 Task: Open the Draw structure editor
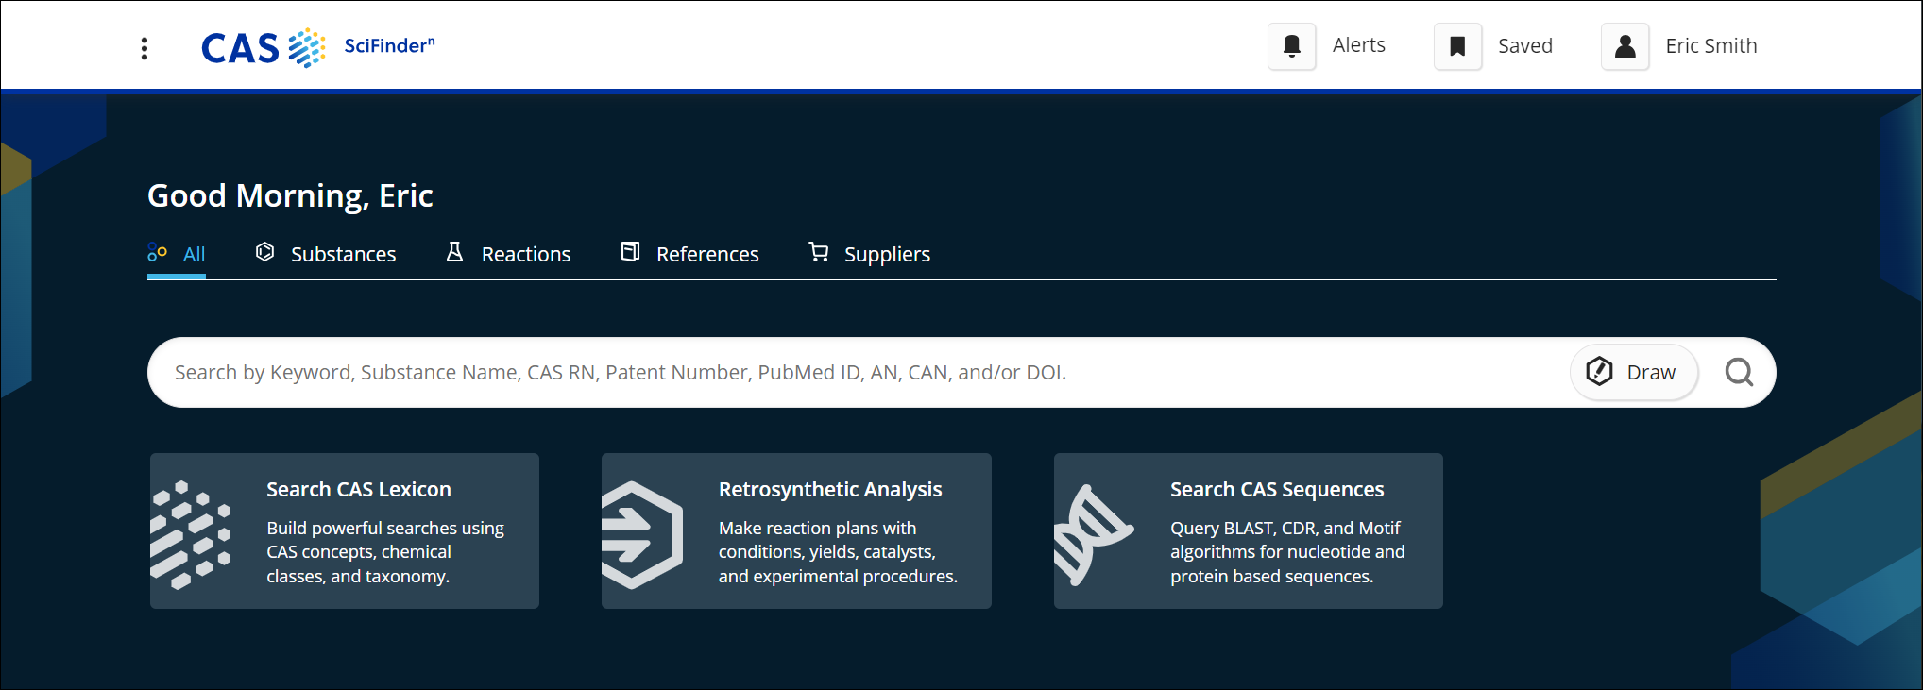[x=1634, y=372]
